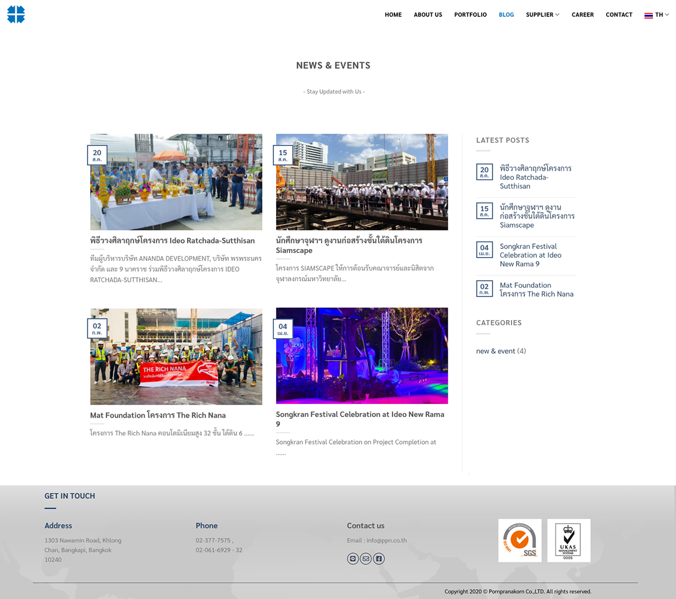
Task: Expand the Supplier dropdown menu
Action: click(542, 15)
